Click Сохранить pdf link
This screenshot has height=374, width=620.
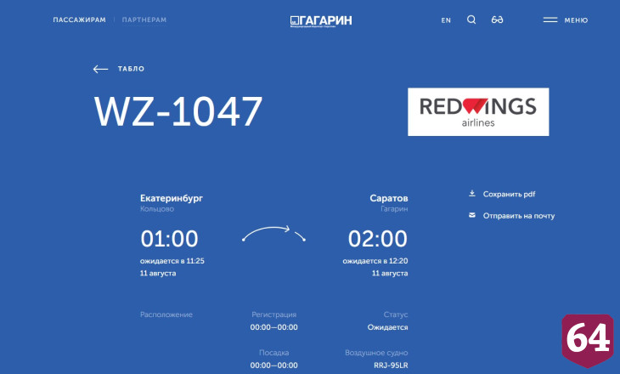coord(509,194)
